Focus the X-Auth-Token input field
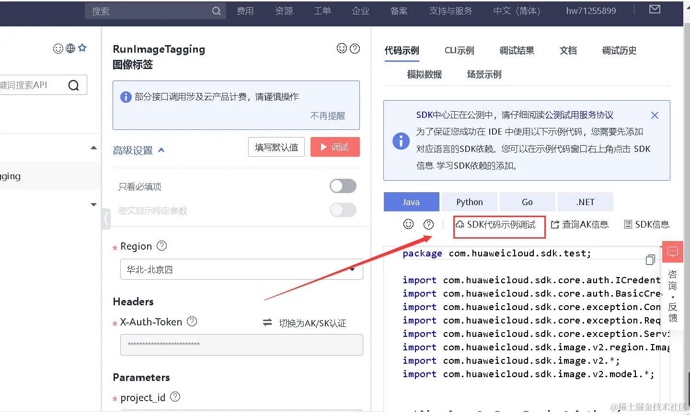Image resolution: width=690 pixels, height=415 pixels. tap(241, 345)
